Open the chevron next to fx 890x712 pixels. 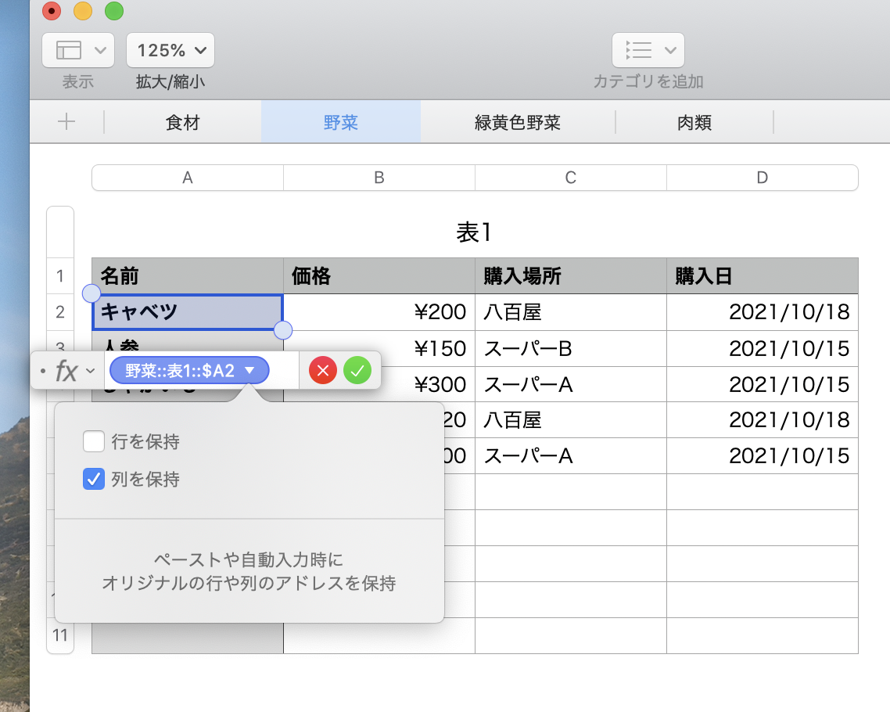(x=91, y=371)
